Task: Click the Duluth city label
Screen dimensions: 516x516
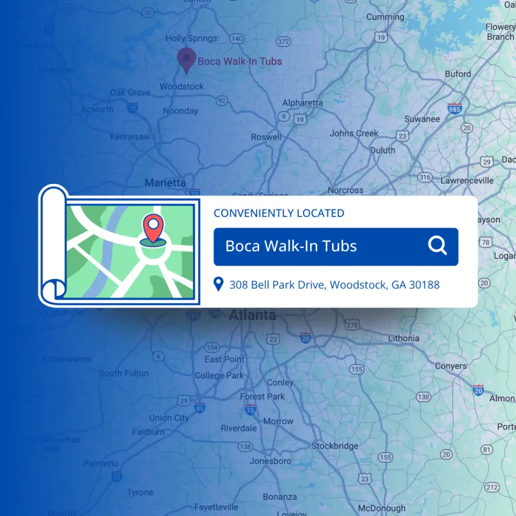Action: coord(382,150)
